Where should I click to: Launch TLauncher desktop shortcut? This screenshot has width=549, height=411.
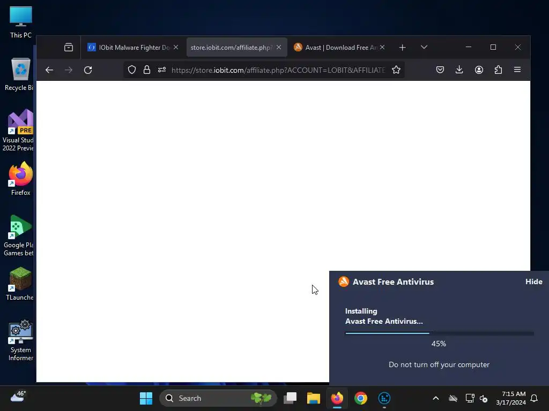tap(20, 284)
